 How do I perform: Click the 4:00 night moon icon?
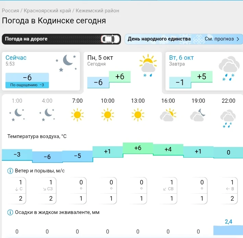(47, 115)
